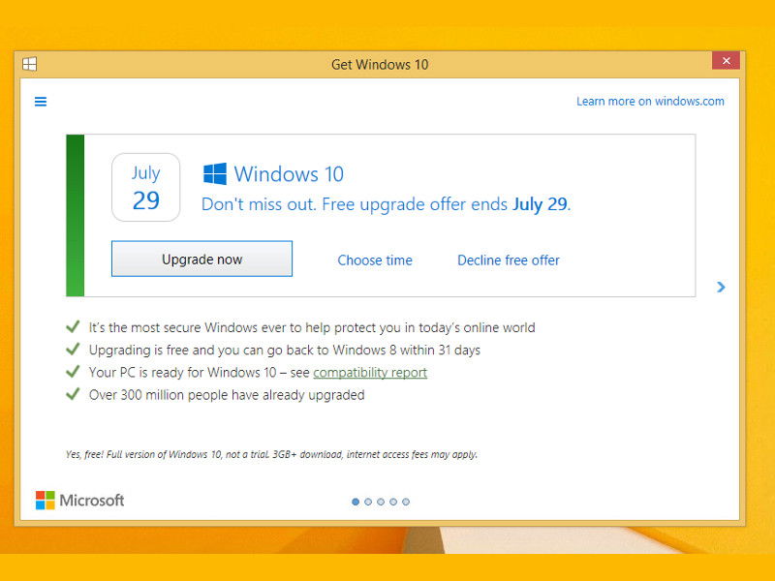This screenshot has width=775, height=581.
Task: Click 'It's the most secure Windows ever' line
Action: 312,327
